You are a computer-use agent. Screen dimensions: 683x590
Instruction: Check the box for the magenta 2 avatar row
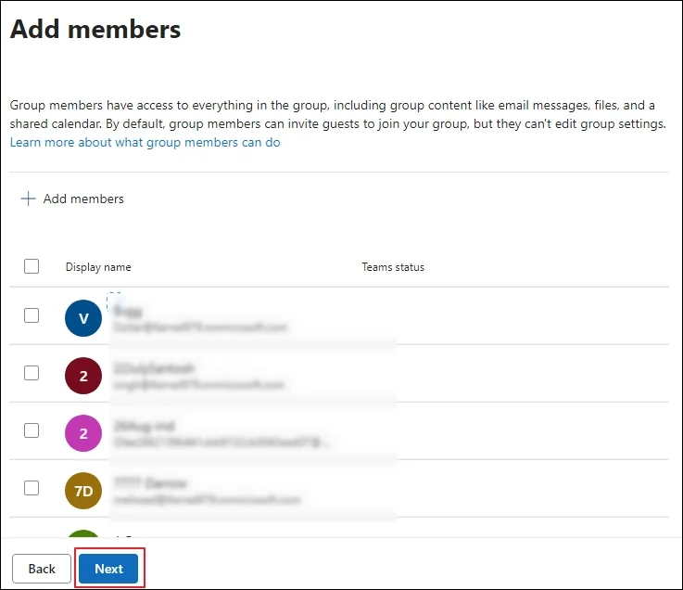point(32,430)
